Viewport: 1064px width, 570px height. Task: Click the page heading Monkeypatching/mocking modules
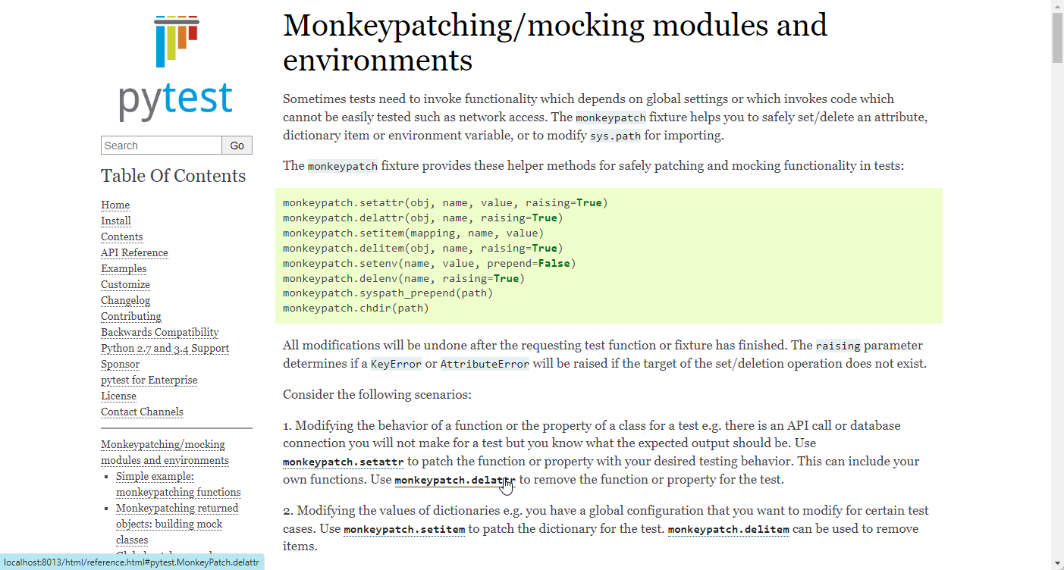click(555, 42)
